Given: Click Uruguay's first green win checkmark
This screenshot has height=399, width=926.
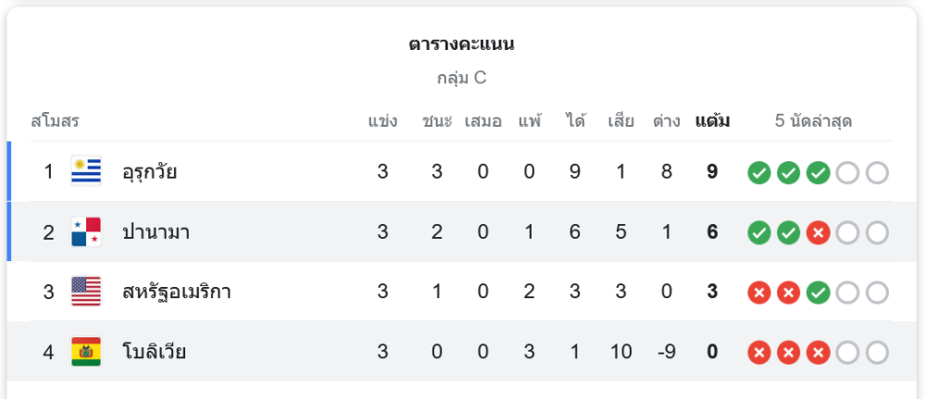Looking at the screenshot, I should click(x=759, y=172).
